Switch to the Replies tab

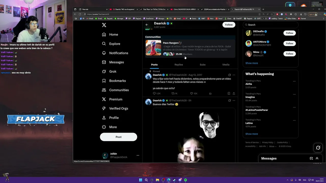click(x=179, y=65)
